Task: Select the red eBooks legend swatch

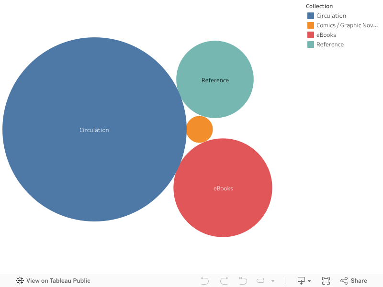Action: pos(310,35)
